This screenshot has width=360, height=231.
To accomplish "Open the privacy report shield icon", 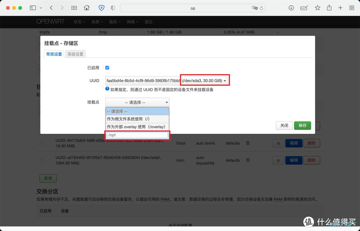I will pyautogui.click(x=113, y=8).
